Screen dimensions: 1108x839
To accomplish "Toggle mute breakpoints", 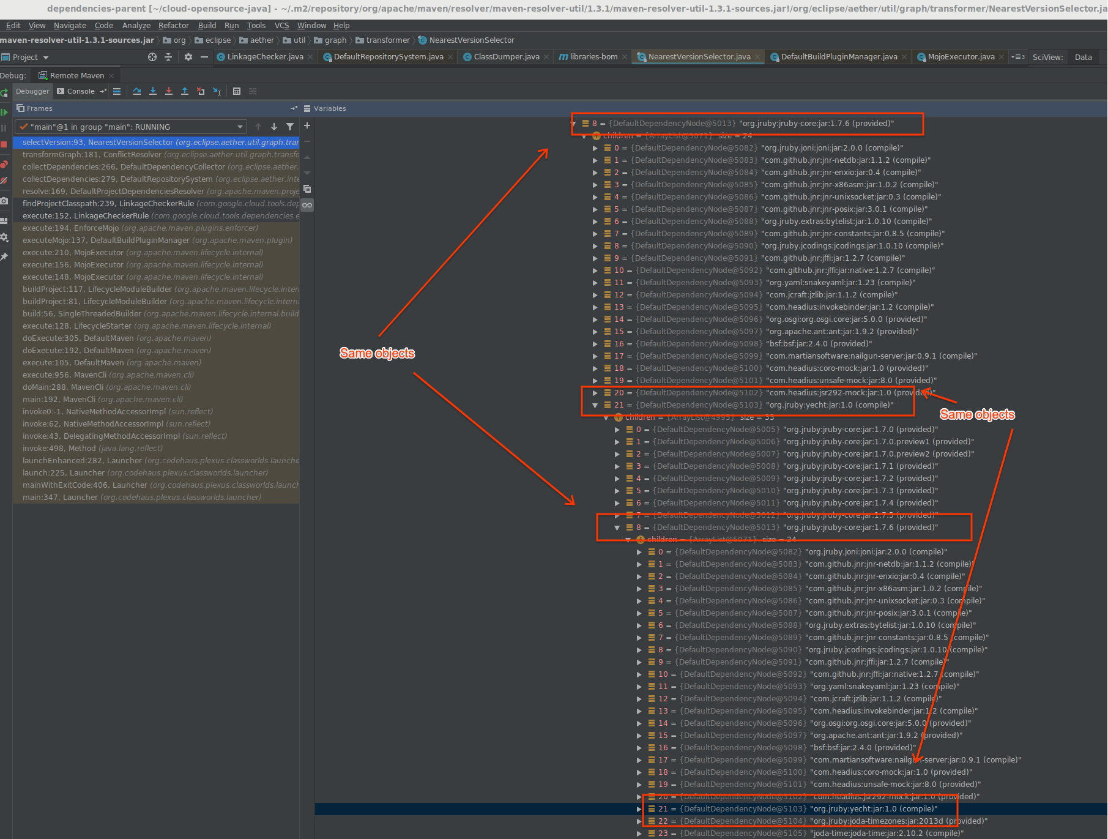I will coord(5,181).
